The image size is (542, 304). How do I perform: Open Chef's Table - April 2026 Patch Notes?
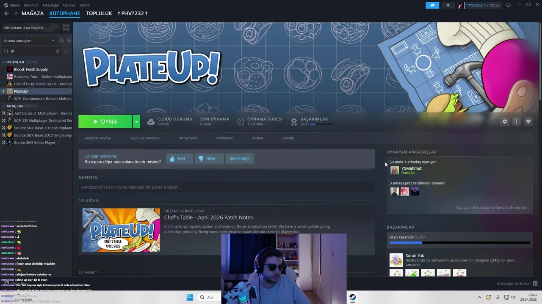tap(208, 217)
